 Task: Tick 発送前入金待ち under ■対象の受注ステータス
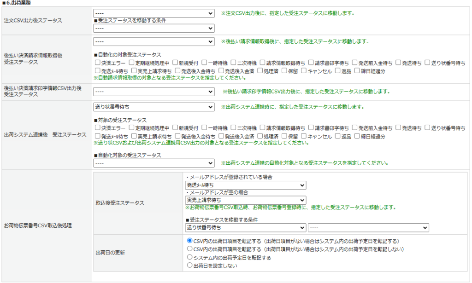pyautogui.click(x=355, y=127)
